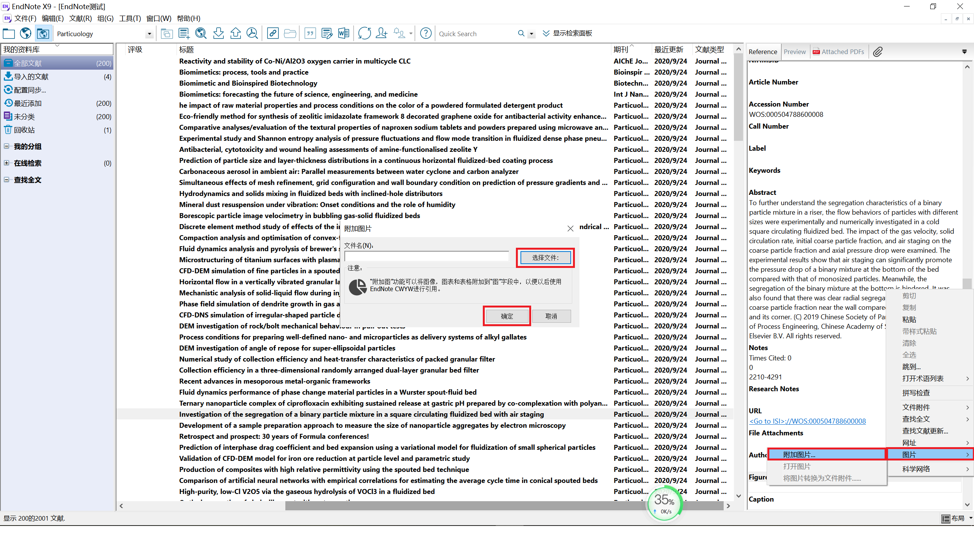Click Go to Word Processor icon
This screenshot has width=974, height=548.
[344, 33]
